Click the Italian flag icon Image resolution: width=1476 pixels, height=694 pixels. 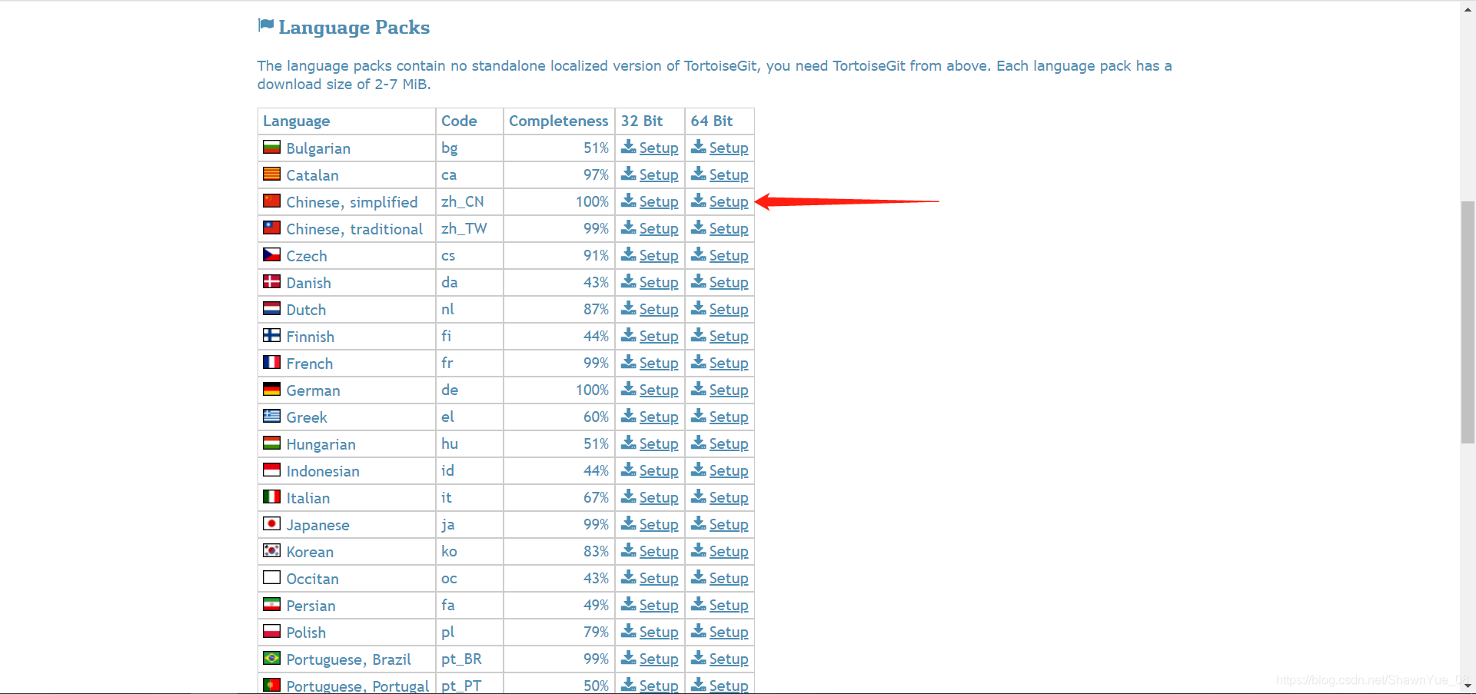tap(271, 496)
